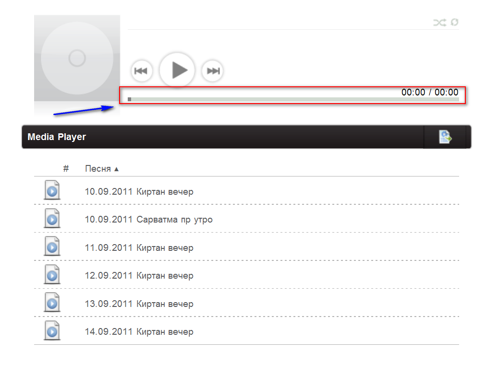Sort by the Песня column header
The width and height of the screenshot is (486, 376).
tap(102, 169)
